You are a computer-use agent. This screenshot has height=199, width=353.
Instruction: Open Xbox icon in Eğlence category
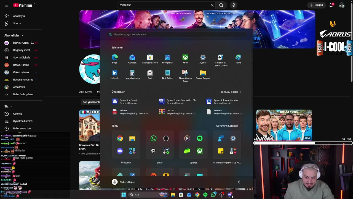pyautogui.click(x=200, y=151)
